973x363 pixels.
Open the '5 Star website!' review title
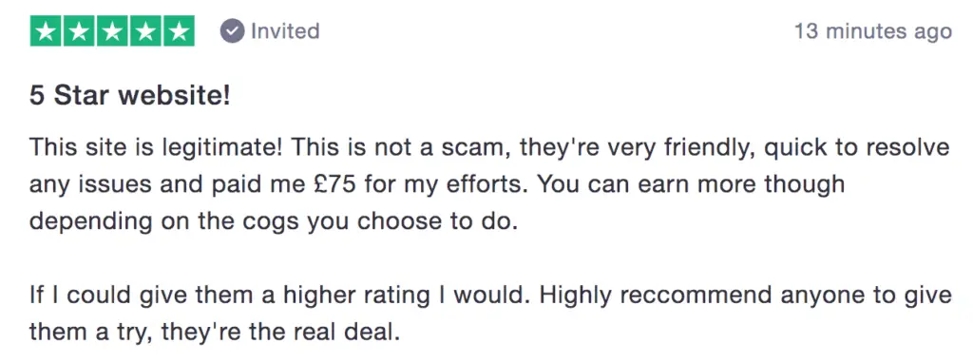point(129,96)
